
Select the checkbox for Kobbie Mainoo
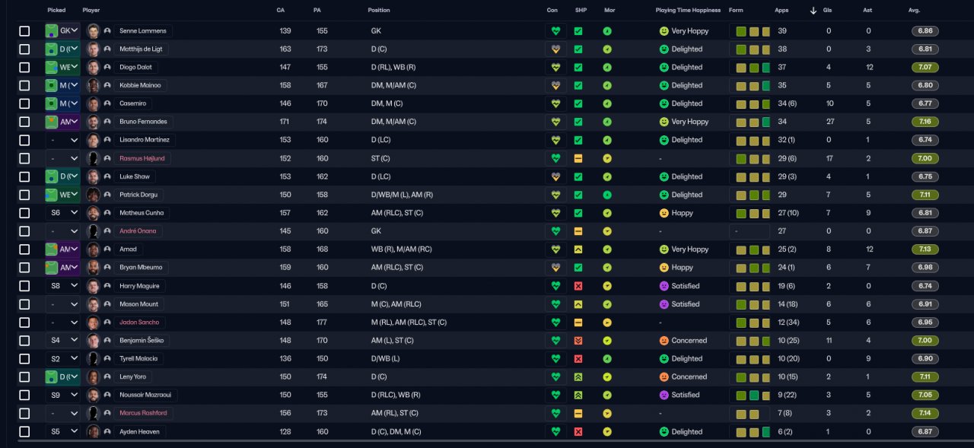(24, 86)
